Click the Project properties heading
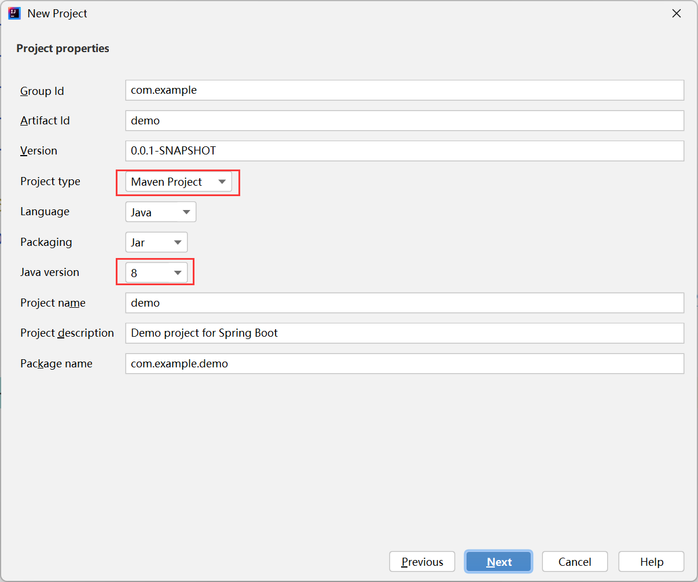The width and height of the screenshot is (698, 582). coord(63,48)
